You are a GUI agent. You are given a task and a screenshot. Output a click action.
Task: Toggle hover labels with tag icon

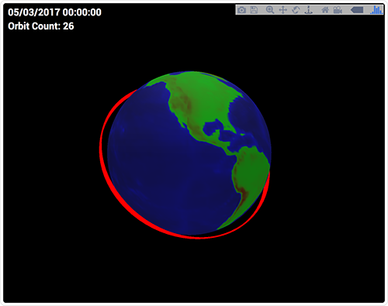[x=357, y=10]
